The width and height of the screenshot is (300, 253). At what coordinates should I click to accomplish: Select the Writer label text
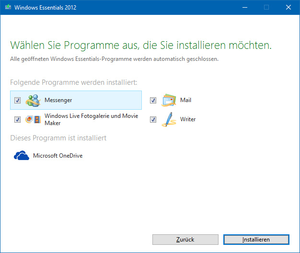[188, 119]
